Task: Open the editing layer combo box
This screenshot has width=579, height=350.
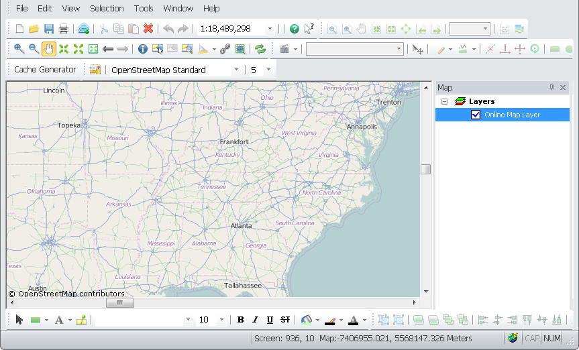Action: pos(354,49)
